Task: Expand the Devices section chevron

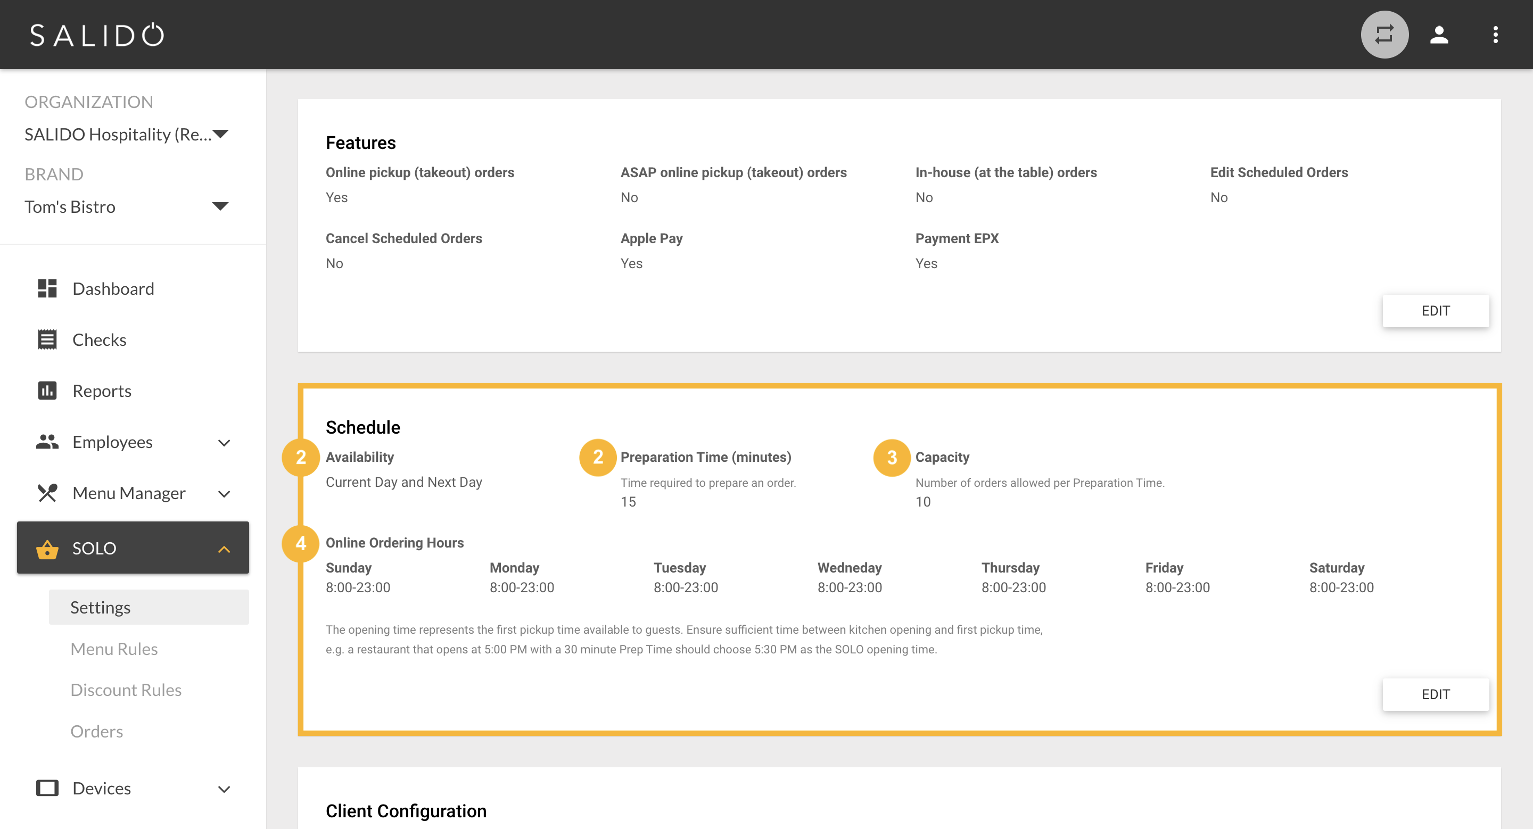Action: pos(224,789)
